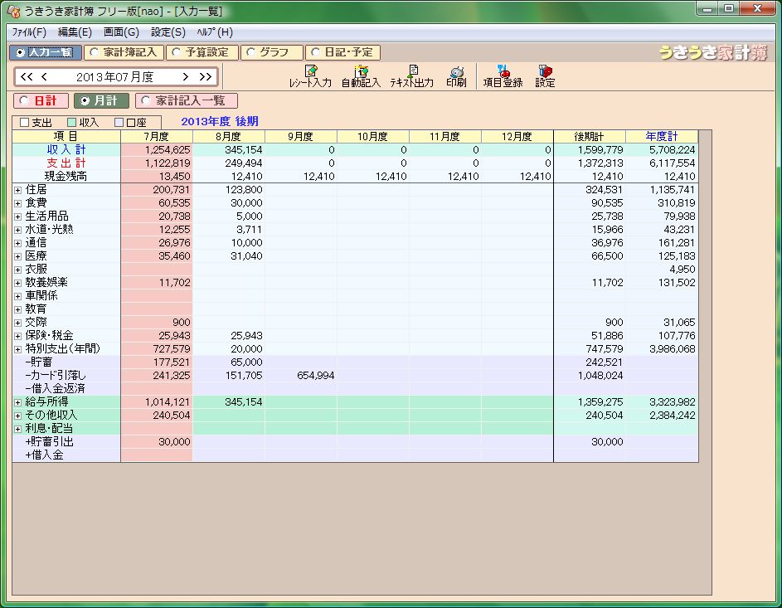Select the -貯蓄 row label
782x608 pixels.
[x=38, y=362]
